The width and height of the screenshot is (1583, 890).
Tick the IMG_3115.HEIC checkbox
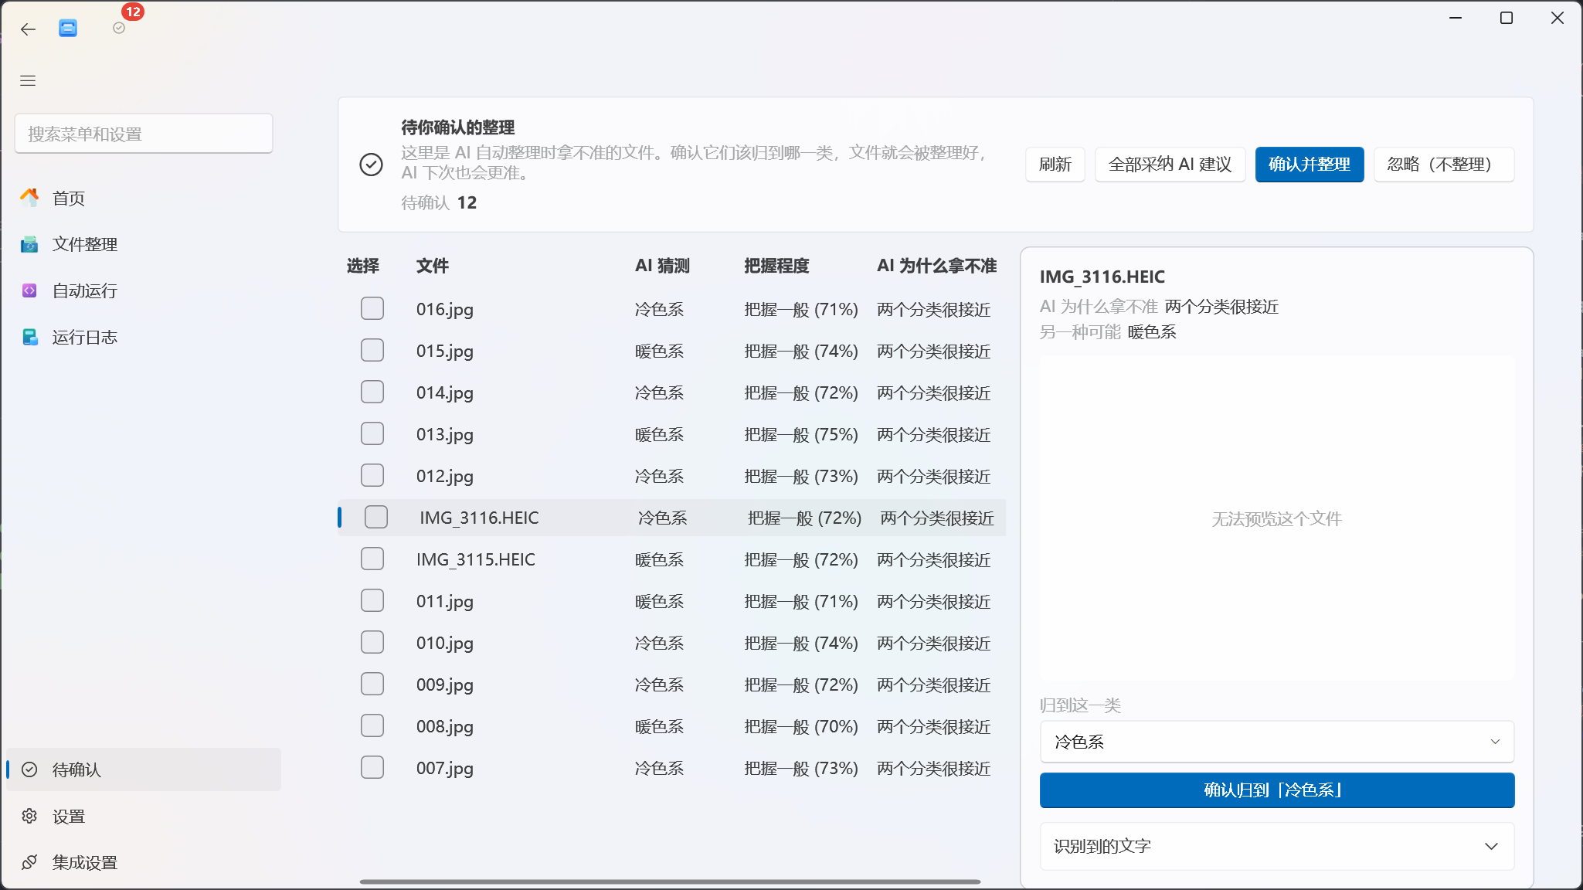[x=372, y=559]
